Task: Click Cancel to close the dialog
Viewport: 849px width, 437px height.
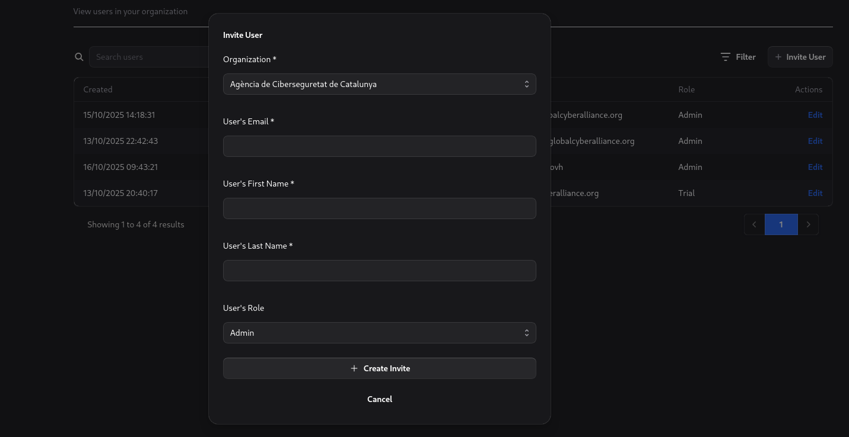Action: (x=380, y=399)
